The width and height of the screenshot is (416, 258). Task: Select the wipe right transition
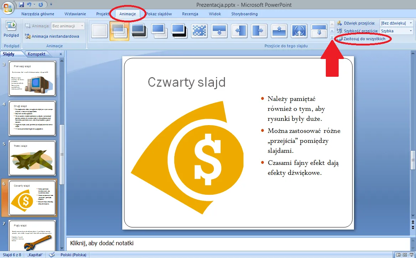[x=259, y=31]
